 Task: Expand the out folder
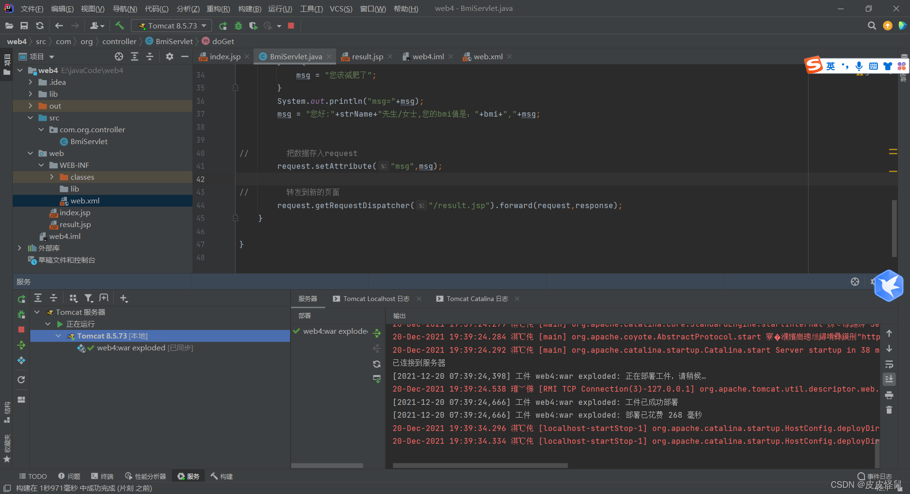pos(30,106)
